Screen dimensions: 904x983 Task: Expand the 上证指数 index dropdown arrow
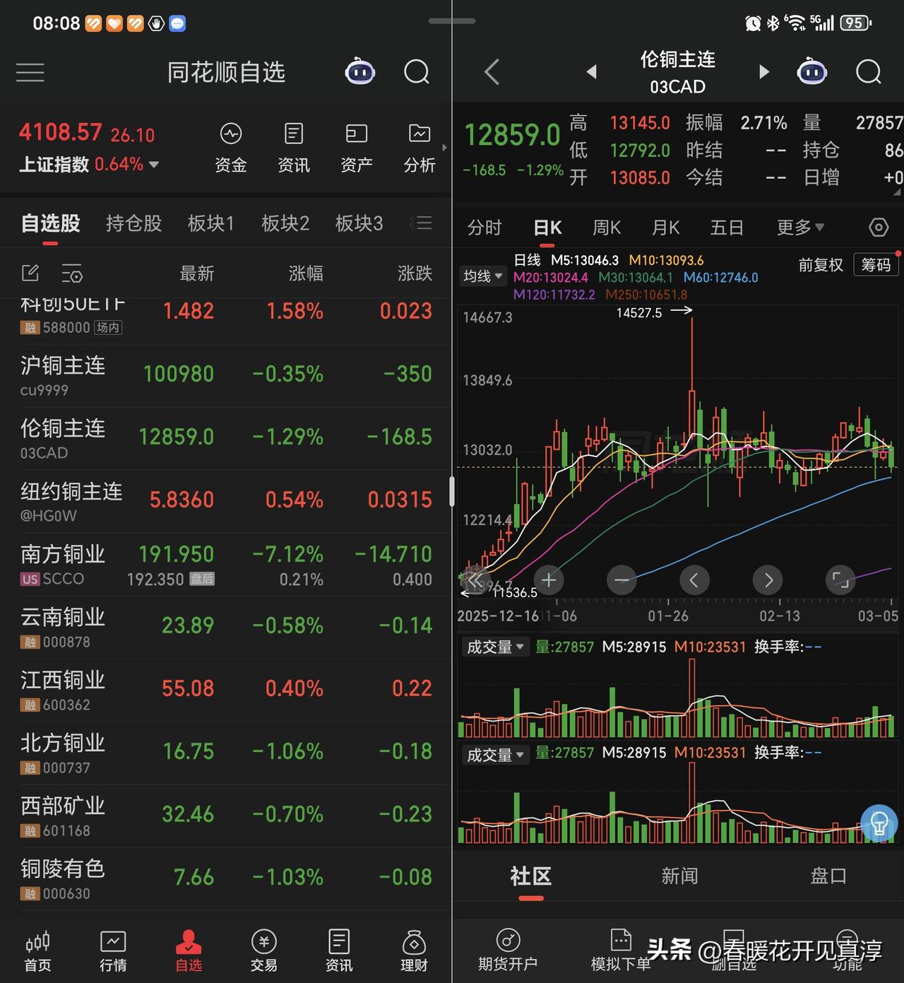click(x=154, y=165)
